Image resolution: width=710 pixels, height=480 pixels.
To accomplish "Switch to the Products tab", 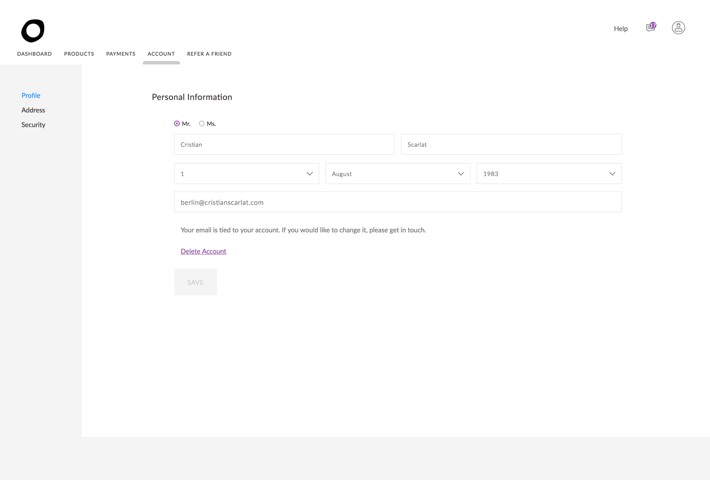I will click(79, 54).
